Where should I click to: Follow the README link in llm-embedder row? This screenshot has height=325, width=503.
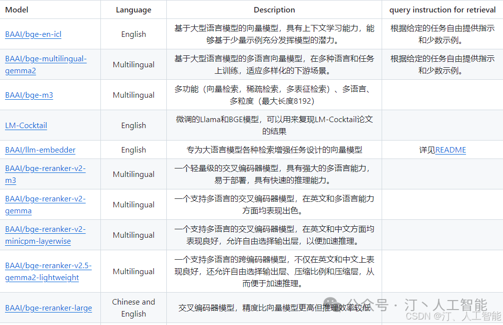tap(451, 150)
